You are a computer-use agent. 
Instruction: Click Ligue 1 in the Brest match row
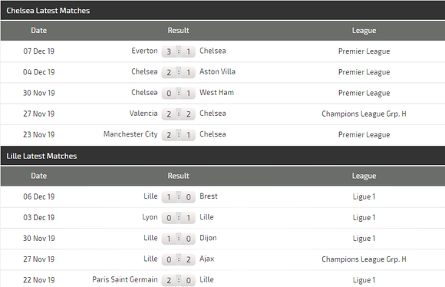(x=364, y=196)
